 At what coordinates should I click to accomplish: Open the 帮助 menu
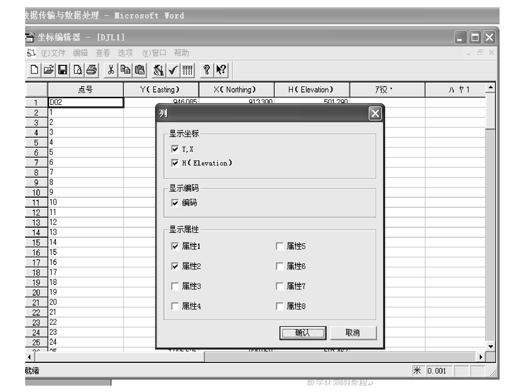tap(181, 53)
